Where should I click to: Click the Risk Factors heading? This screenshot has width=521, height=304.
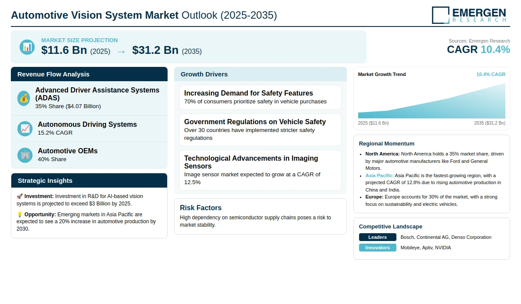[201, 208]
